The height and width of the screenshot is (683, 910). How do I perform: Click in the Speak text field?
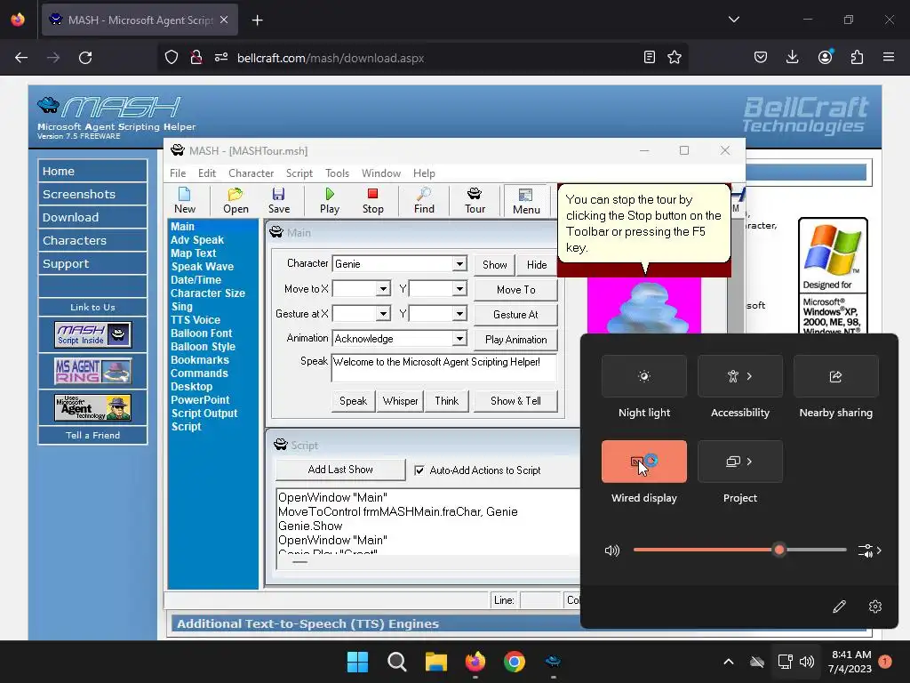[444, 367]
